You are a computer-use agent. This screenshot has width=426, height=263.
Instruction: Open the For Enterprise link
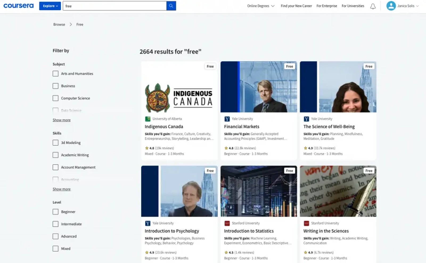(327, 6)
